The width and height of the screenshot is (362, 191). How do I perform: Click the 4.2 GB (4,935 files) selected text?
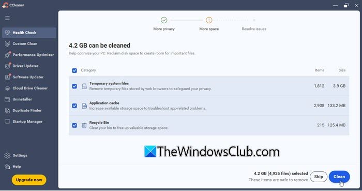click(x=281, y=173)
